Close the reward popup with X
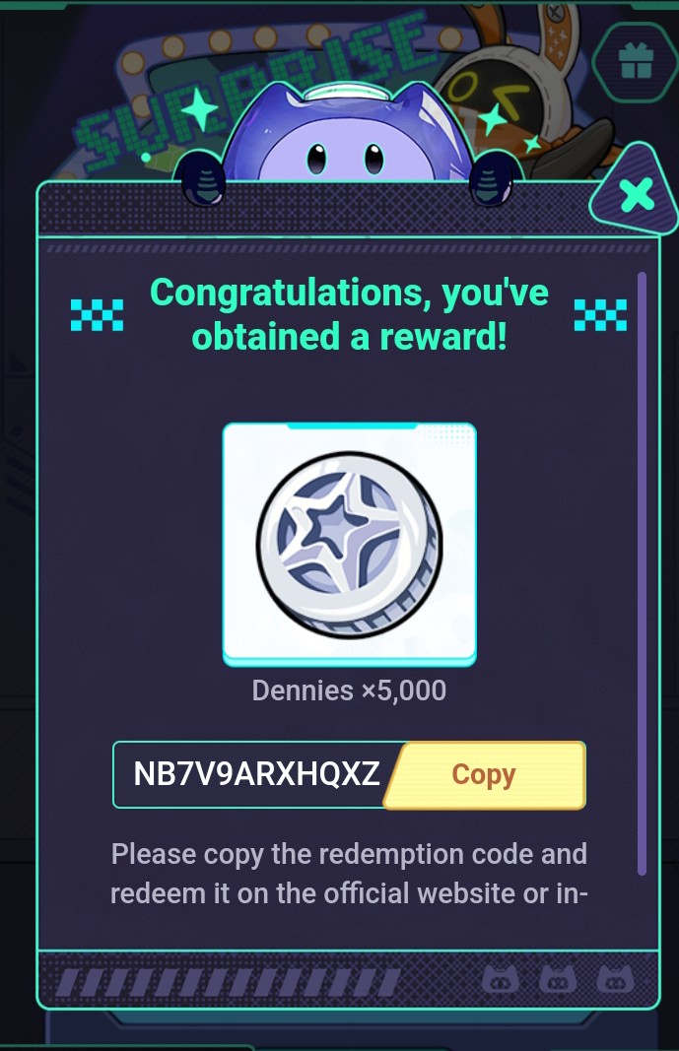The height and width of the screenshot is (1051, 679). pyautogui.click(x=636, y=195)
